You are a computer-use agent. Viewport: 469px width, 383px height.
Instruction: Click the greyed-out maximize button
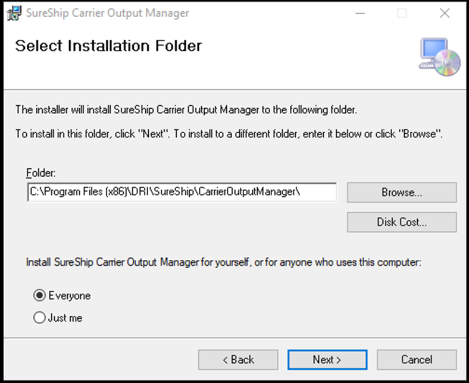(x=402, y=13)
